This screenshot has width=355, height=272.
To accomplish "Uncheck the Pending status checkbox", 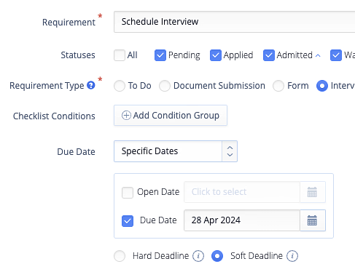I will [x=160, y=55].
